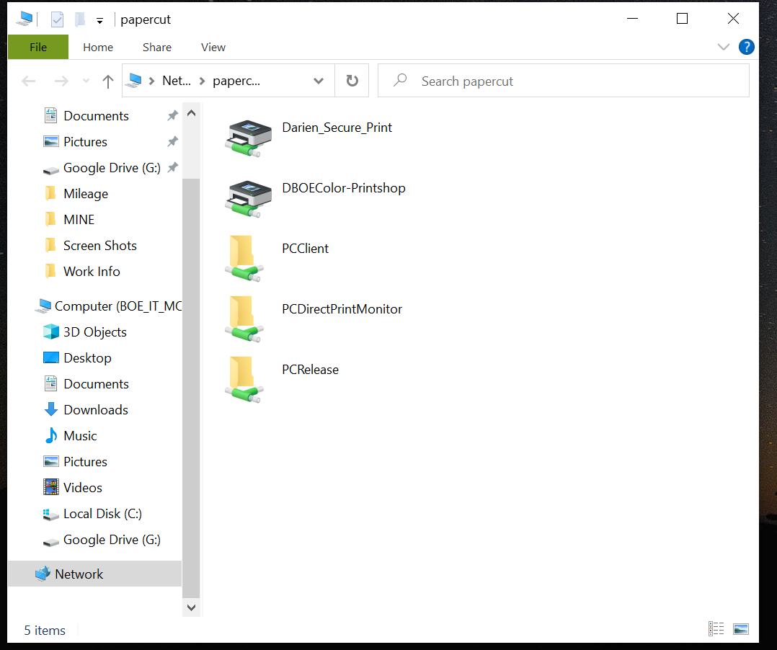Open the PCClient shared folder icon
The height and width of the screenshot is (650, 777).
point(244,259)
